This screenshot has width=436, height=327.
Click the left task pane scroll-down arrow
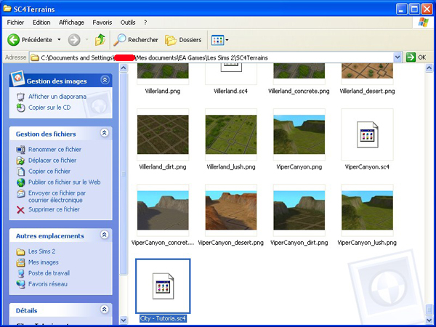[124, 320]
